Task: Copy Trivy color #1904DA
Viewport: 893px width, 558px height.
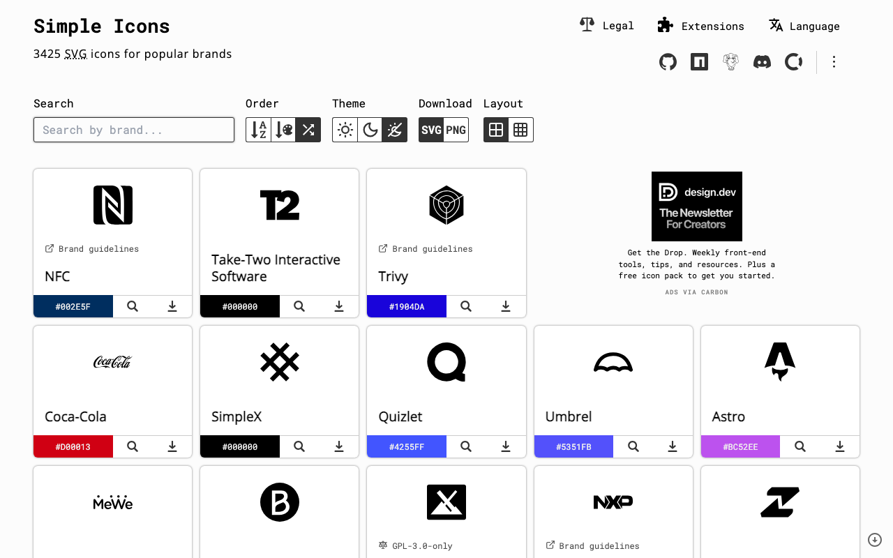Action: click(407, 306)
